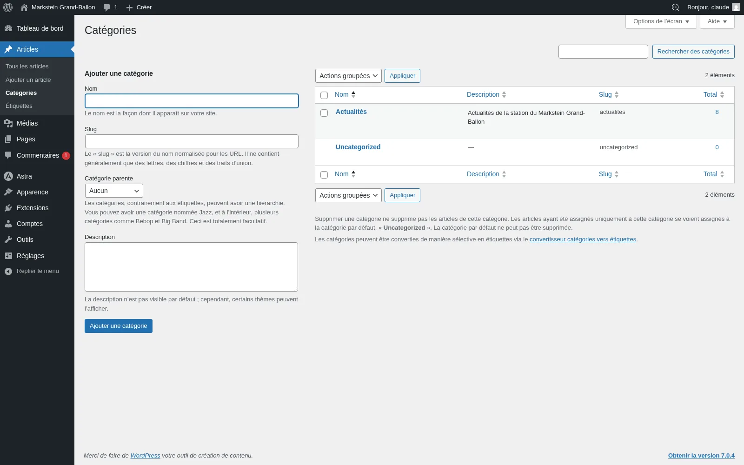The image size is (744, 465).
Task: Click the actualites slug cell
Action: tap(612, 112)
